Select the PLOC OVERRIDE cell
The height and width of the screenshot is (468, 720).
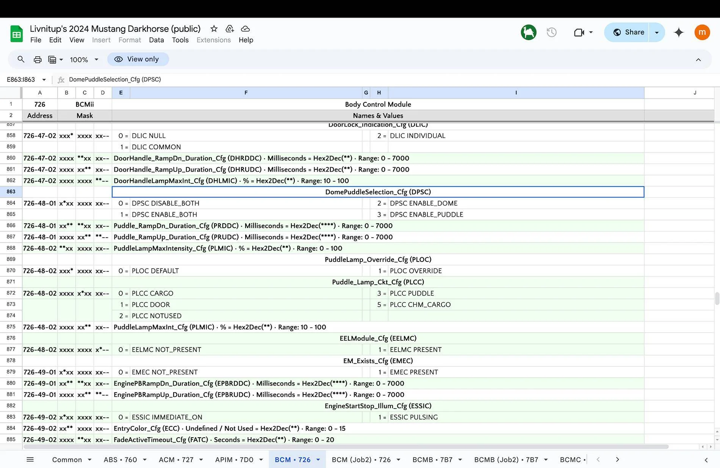pyautogui.click(x=516, y=271)
